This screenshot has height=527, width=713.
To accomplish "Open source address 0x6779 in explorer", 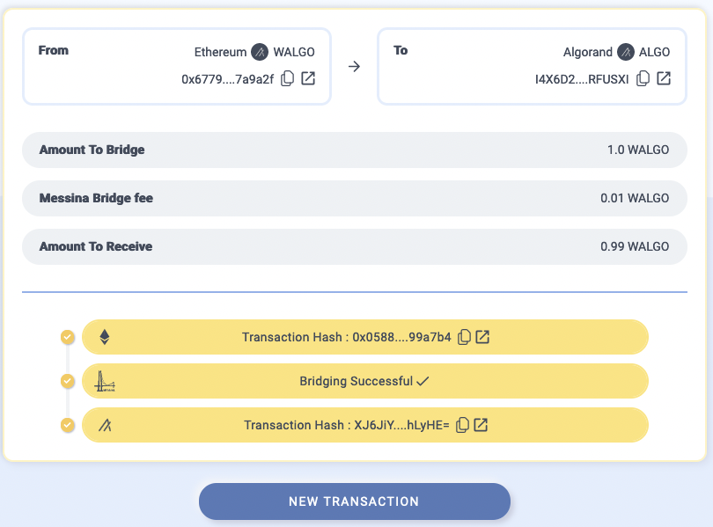I will 308,78.
